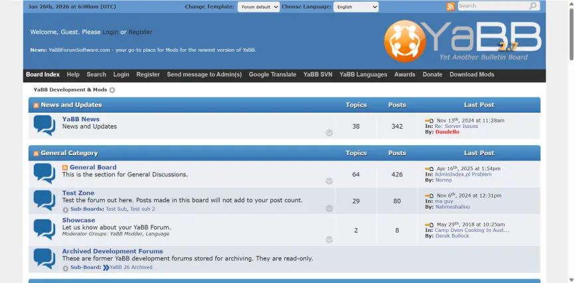Open the Change Template dropdown
The width and height of the screenshot is (575, 283).
coord(258,7)
